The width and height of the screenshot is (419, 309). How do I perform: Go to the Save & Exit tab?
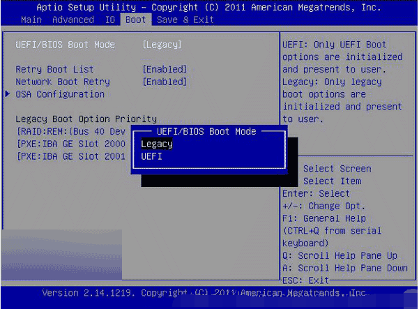coord(185,20)
